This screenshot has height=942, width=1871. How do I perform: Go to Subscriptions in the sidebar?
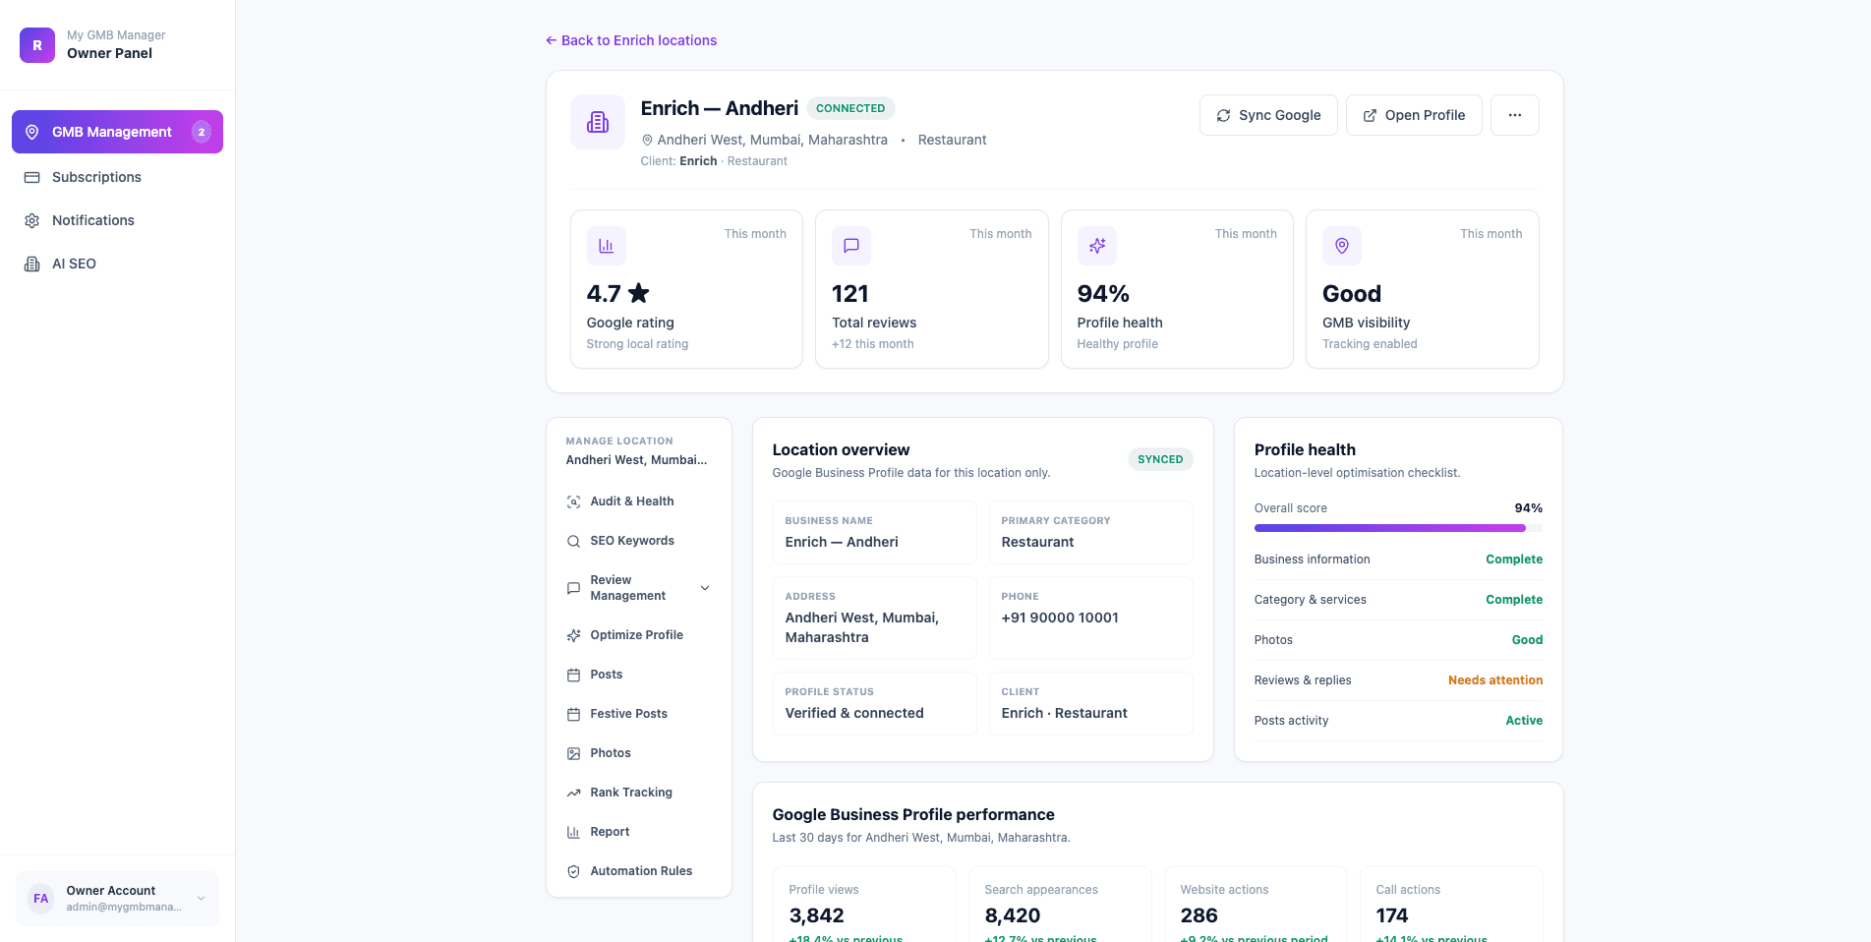(x=117, y=177)
